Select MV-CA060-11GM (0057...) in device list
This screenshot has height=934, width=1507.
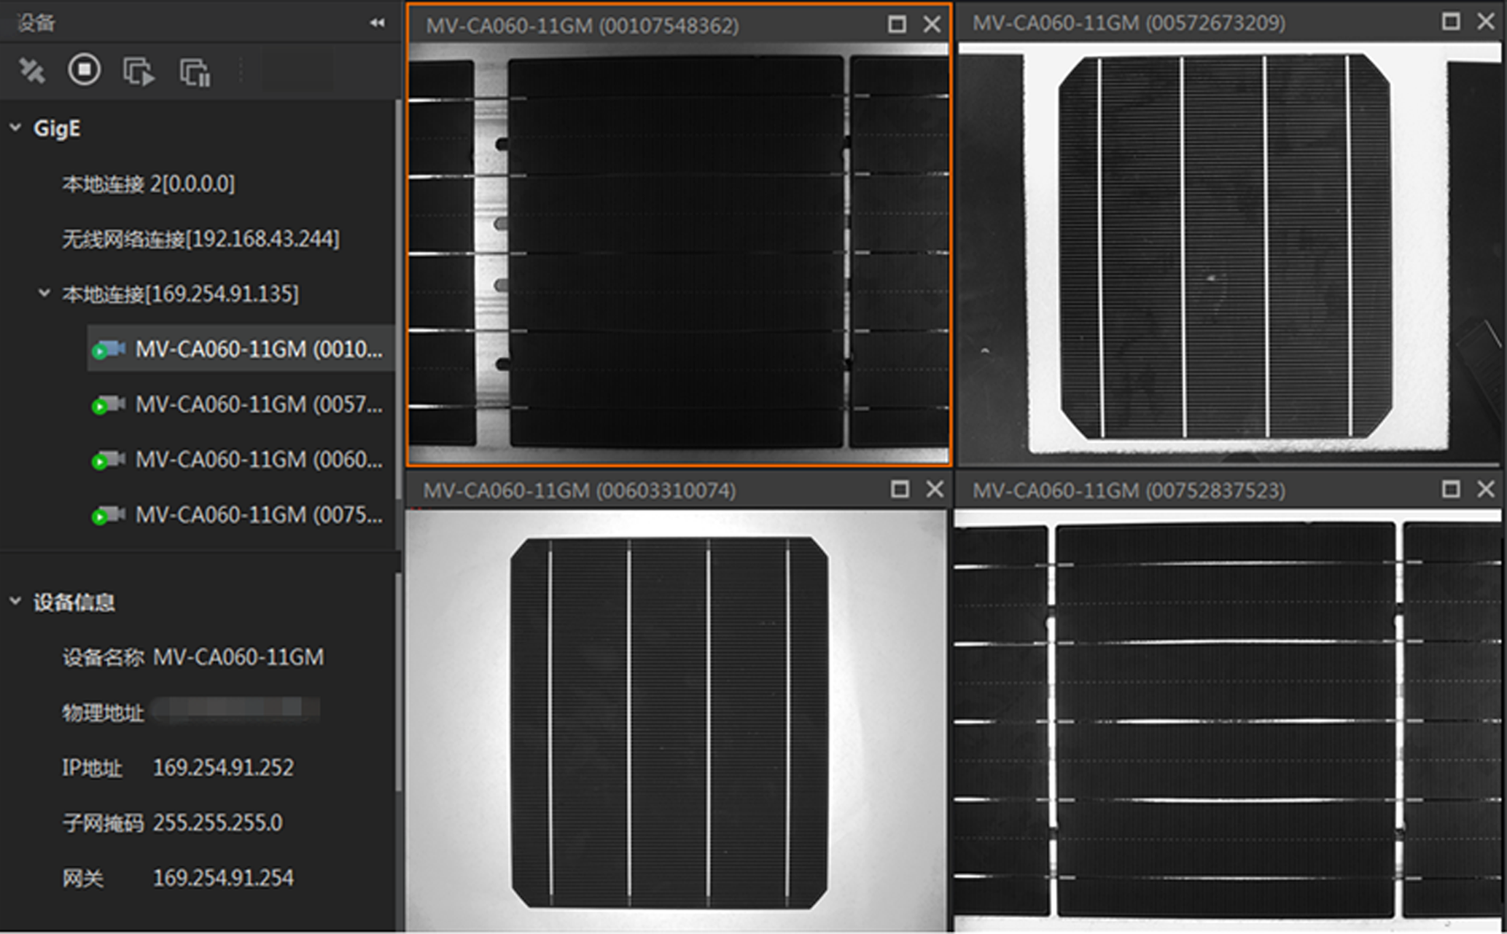(x=258, y=404)
